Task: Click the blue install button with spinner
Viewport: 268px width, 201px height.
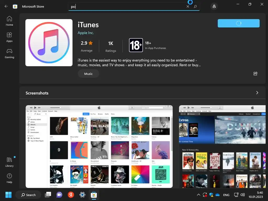Action: coord(239,23)
